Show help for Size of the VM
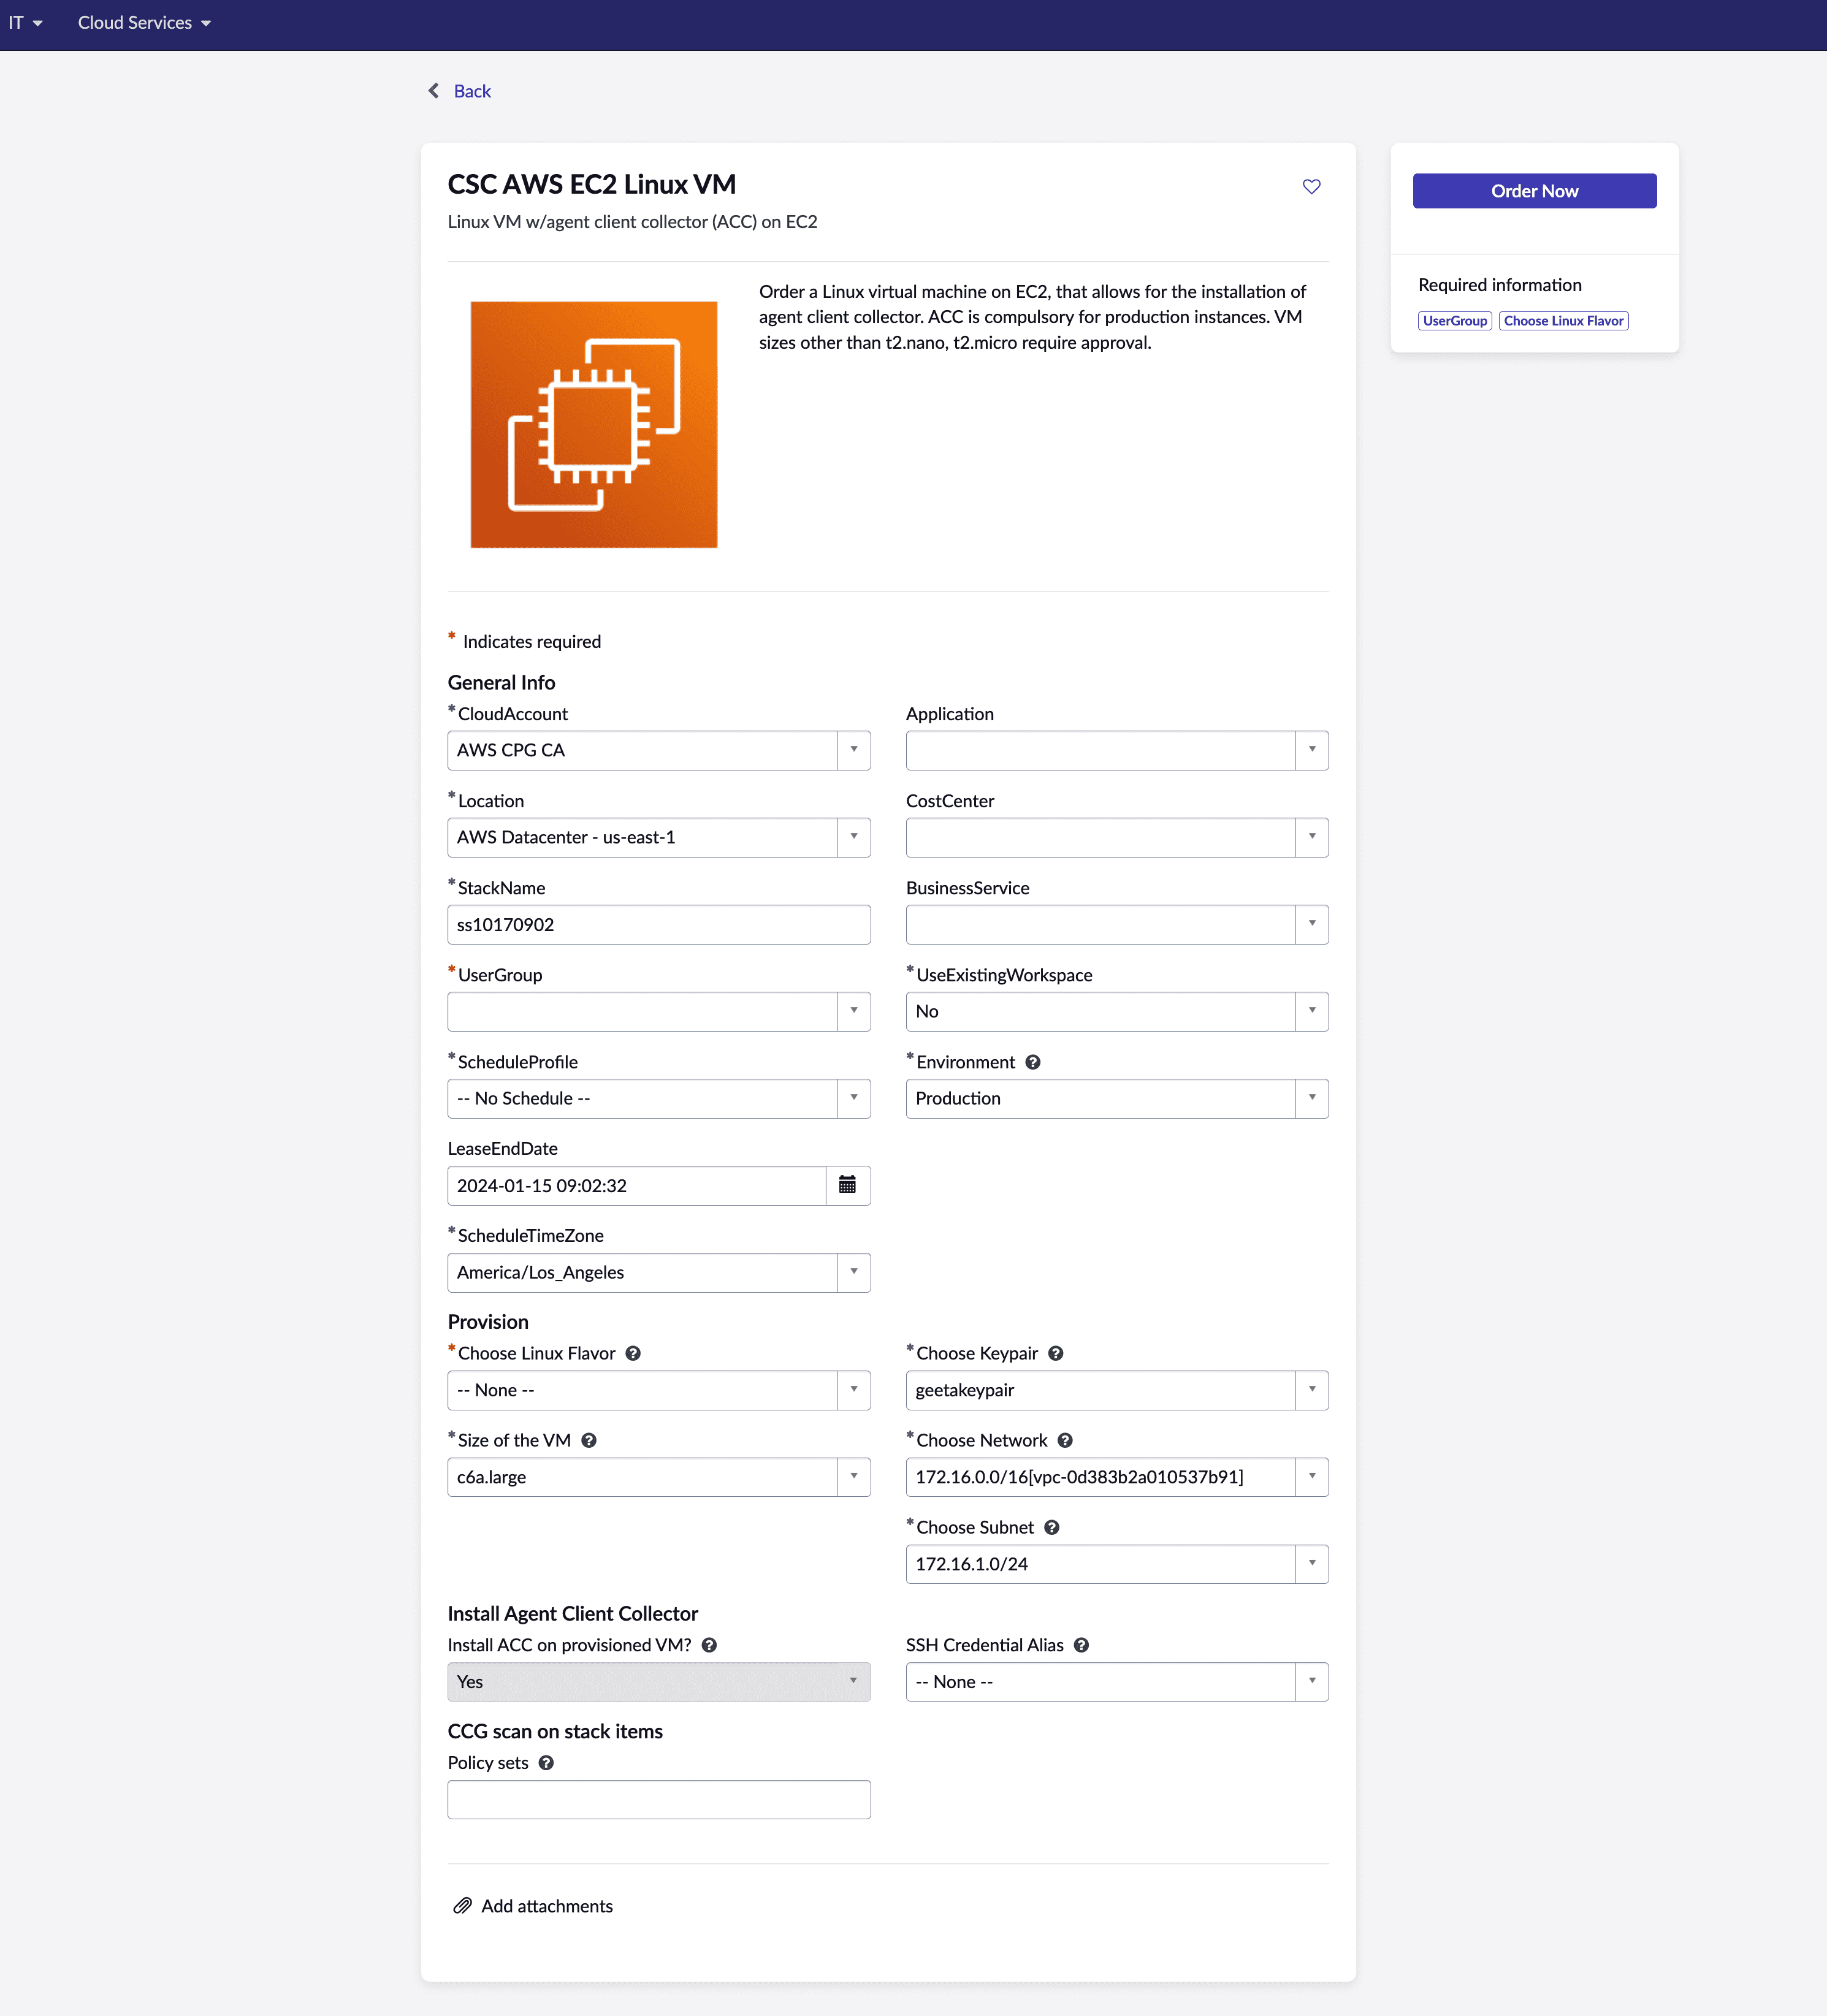 [589, 1440]
